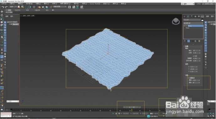Toggle the selection lock icon in status bar
The height and width of the screenshot is (119, 216).
116,113
